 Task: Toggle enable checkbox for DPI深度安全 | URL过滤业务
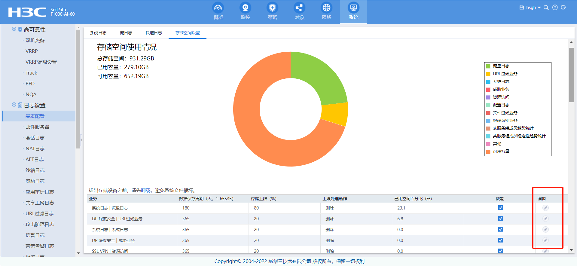coord(500,219)
